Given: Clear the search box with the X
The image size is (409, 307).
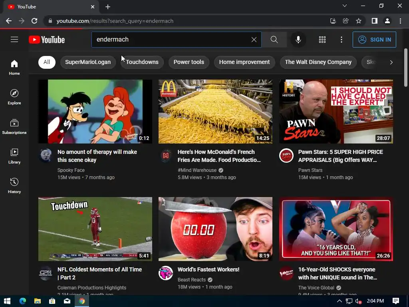Looking at the screenshot, I should [254, 40].
